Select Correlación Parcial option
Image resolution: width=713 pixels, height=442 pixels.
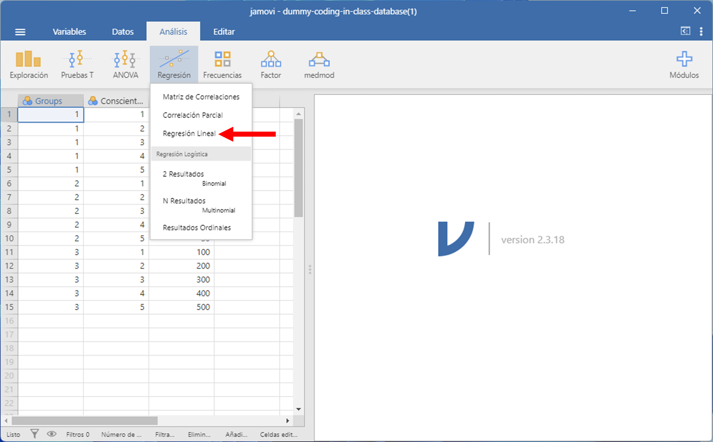coord(192,115)
